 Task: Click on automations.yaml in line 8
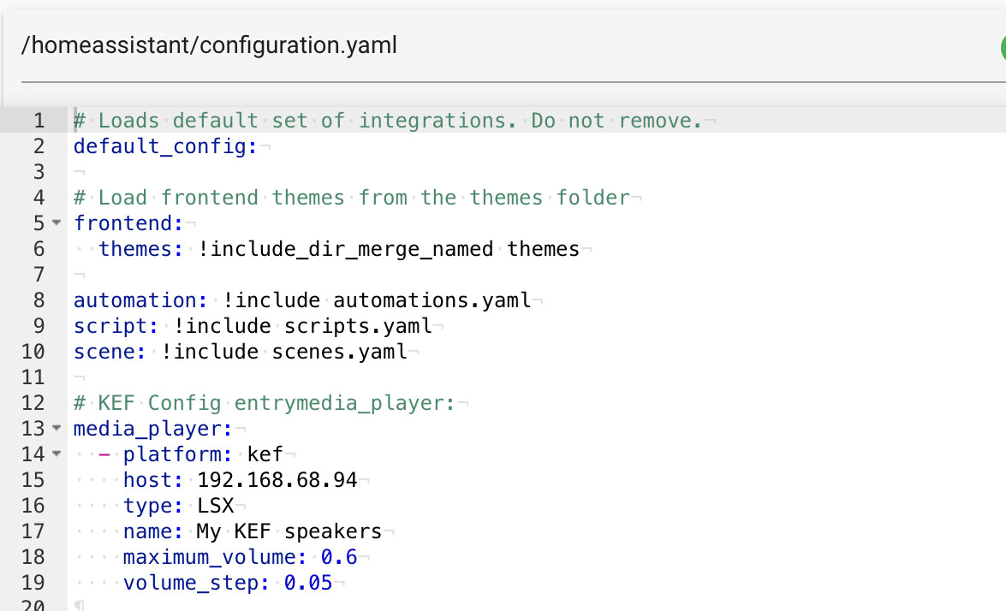(432, 300)
